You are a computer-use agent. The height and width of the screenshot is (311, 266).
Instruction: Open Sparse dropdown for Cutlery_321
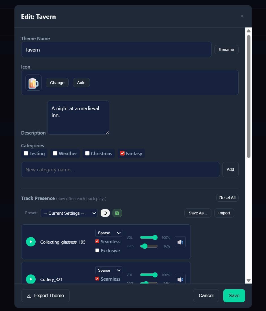click(109, 270)
